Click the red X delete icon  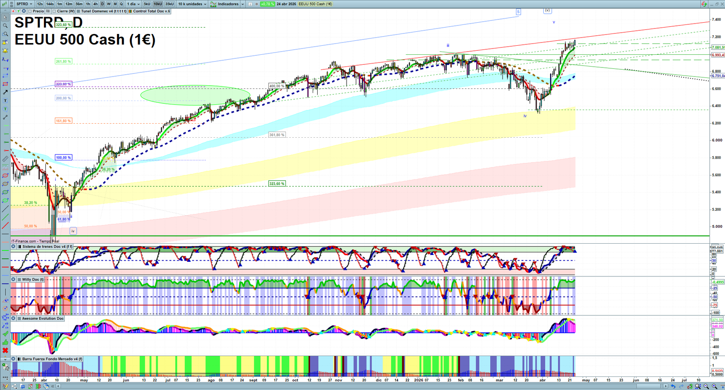pos(5,350)
